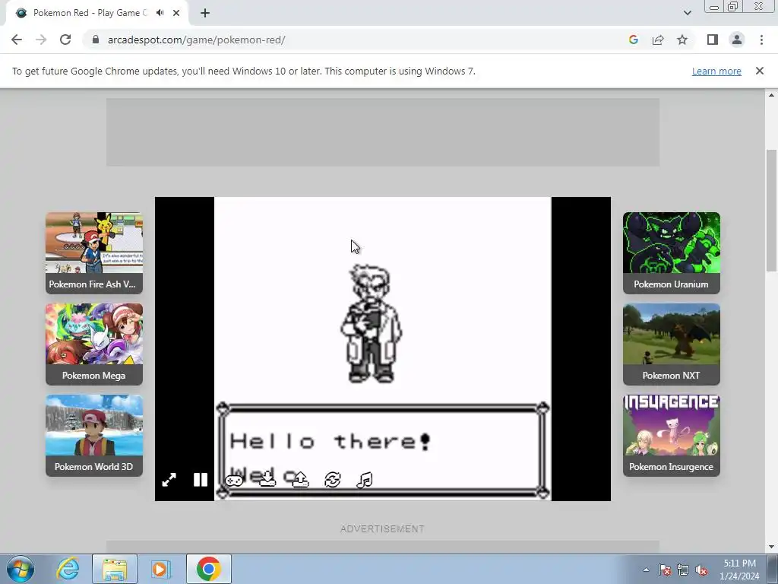778x584 pixels.
Task: Open the browser side panel
Action: point(713,40)
